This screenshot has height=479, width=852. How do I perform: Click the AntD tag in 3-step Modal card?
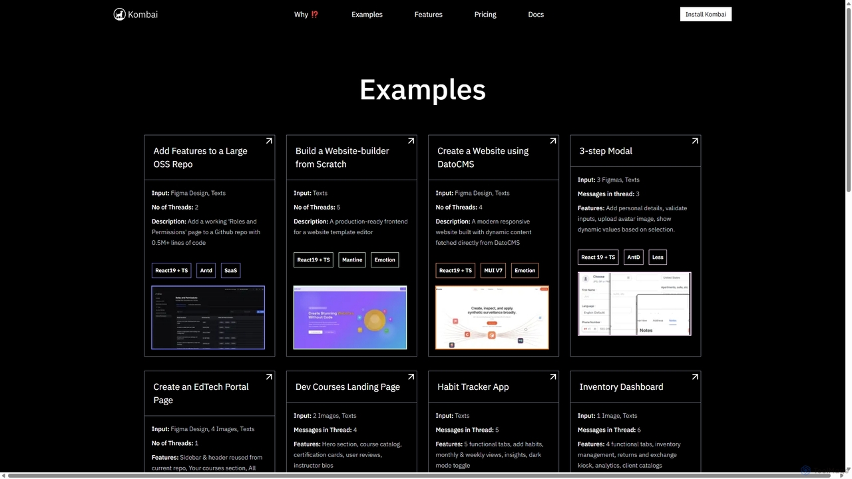(634, 257)
